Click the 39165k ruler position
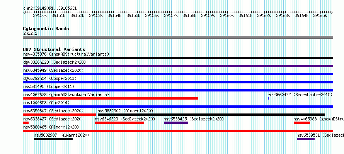This screenshot has height=154, width=344. pos(320,15)
